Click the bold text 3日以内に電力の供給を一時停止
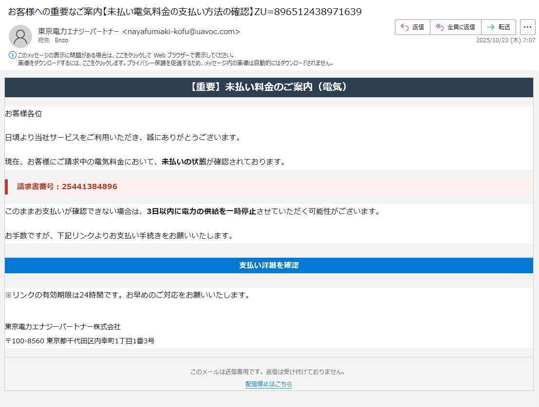The height and width of the screenshot is (407, 539). coord(201,212)
